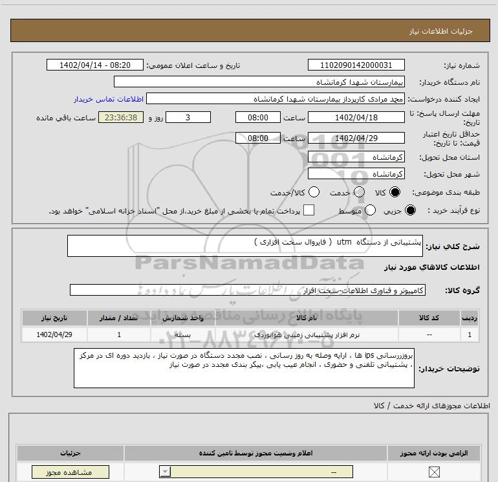Click the کد کالا column header
The height and width of the screenshot is (482, 498).
[x=429, y=318]
